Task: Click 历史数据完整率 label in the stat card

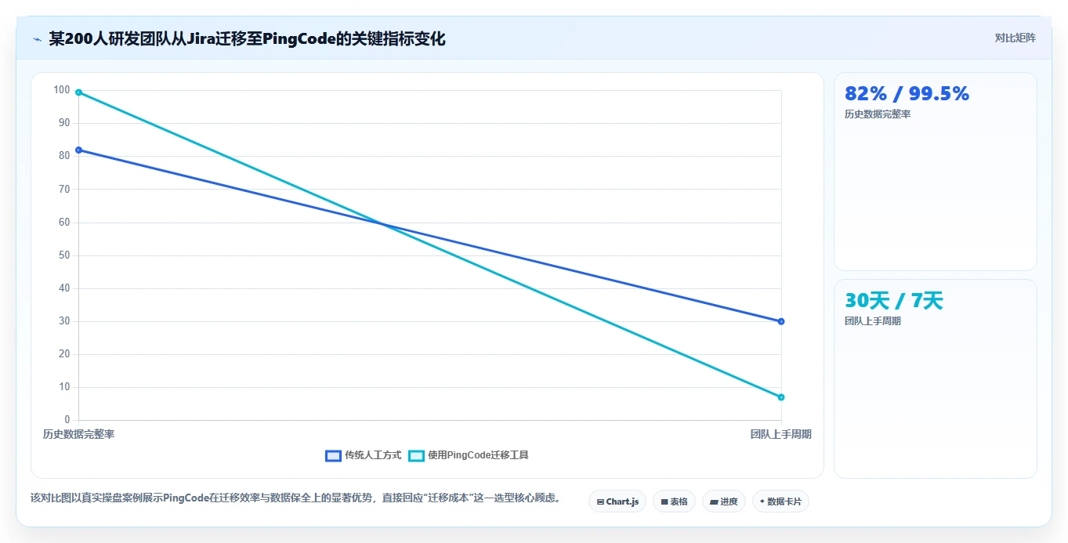Action: 878,114
